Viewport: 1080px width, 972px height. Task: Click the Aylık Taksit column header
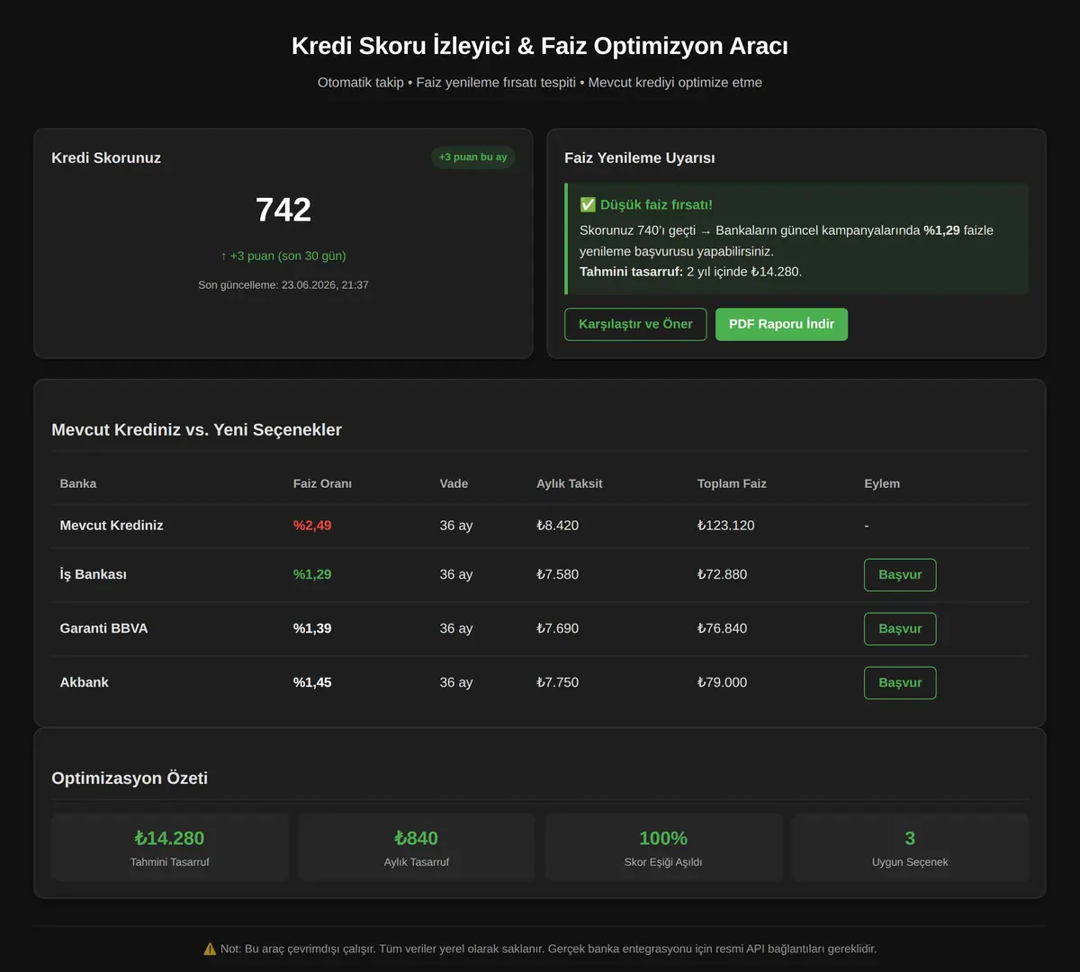(x=570, y=484)
